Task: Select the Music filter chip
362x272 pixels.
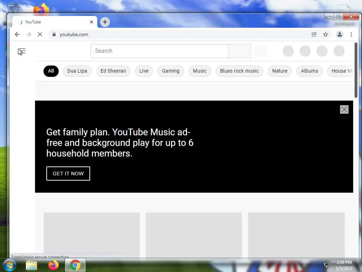Action: click(x=200, y=71)
